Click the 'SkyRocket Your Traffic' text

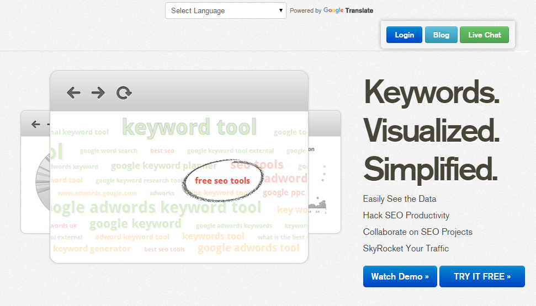coord(406,248)
